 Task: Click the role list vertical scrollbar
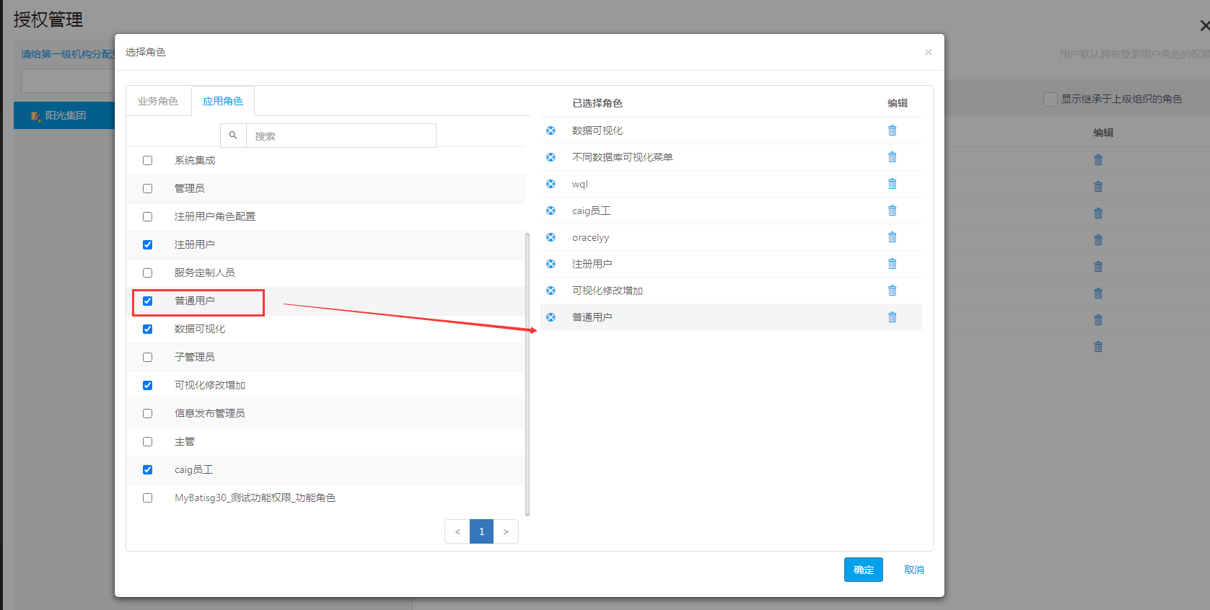pyautogui.click(x=527, y=373)
